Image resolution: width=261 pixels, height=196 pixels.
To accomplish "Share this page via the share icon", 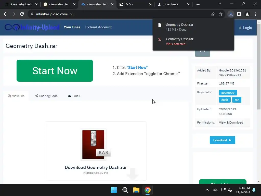I will tap(213, 14).
